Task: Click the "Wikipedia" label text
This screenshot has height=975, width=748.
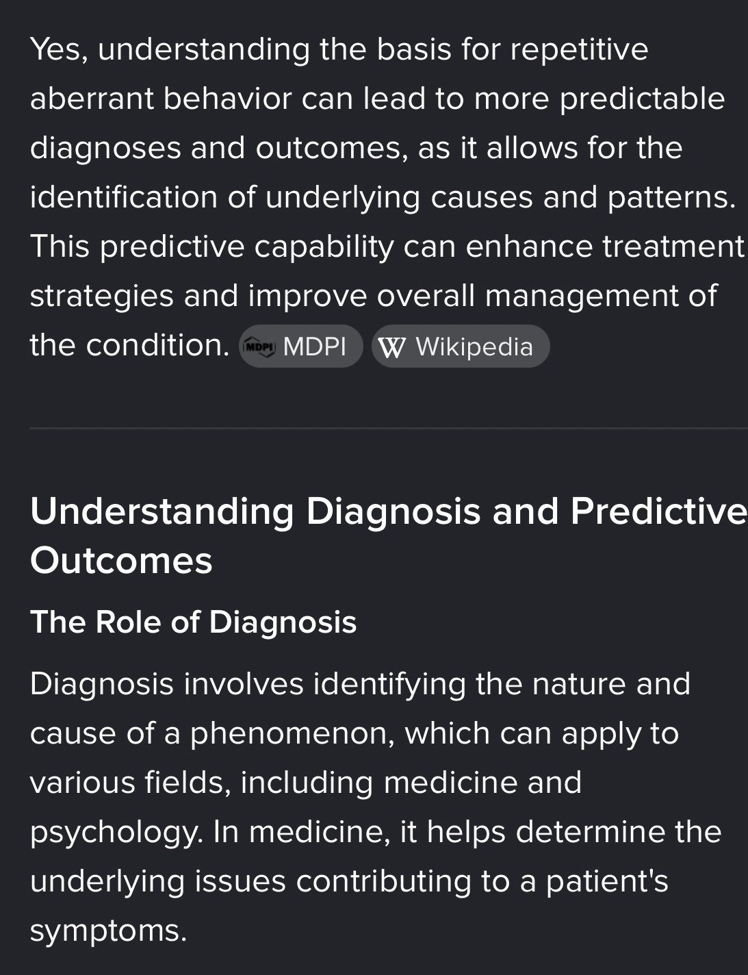Action: click(474, 346)
